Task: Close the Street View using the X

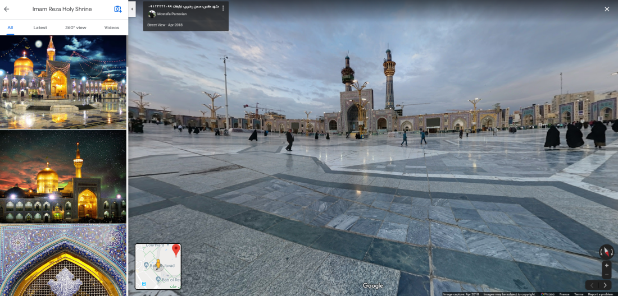Action: click(607, 9)
